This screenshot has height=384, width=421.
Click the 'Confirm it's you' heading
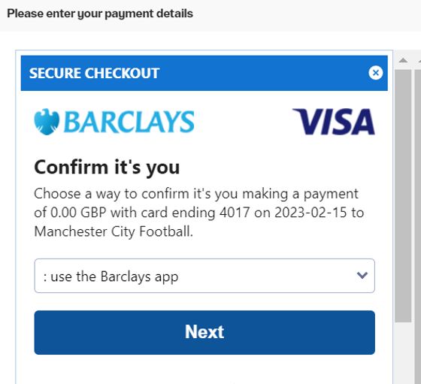tap(107, 168)
